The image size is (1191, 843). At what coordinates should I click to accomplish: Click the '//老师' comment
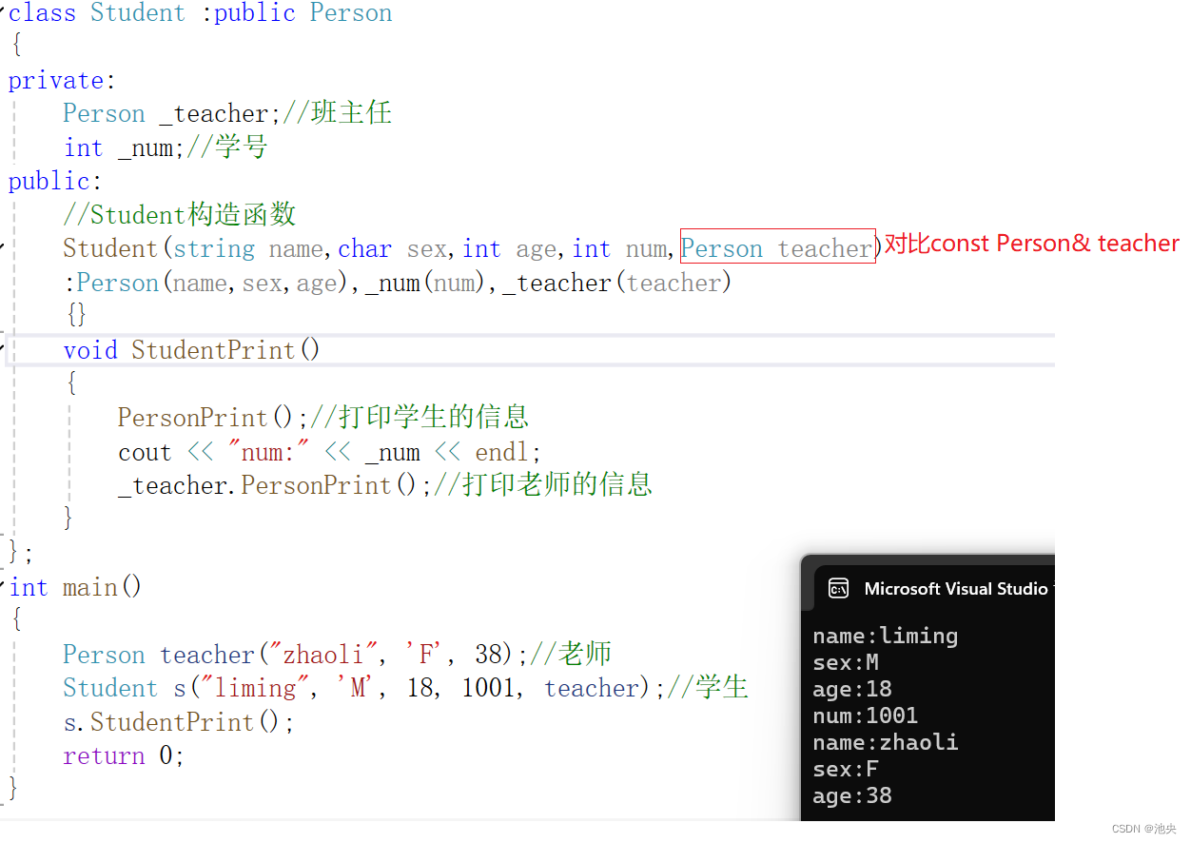pos(571,654)
